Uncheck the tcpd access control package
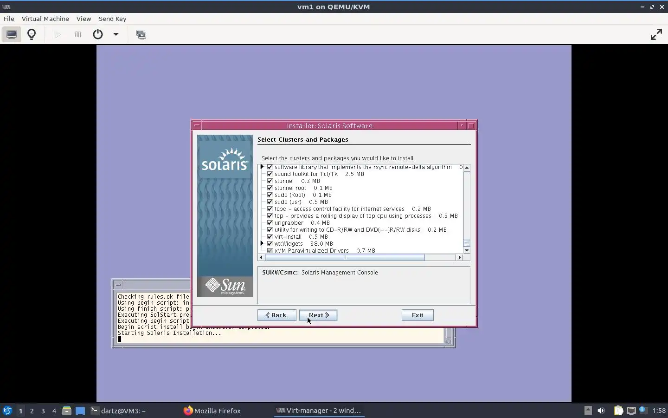Viewport: 668px width, 418px height. (270, 209)
